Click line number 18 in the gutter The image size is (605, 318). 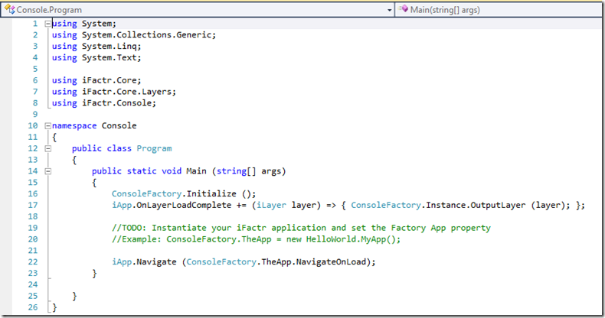pyautogui.click(x=33, y=217)
